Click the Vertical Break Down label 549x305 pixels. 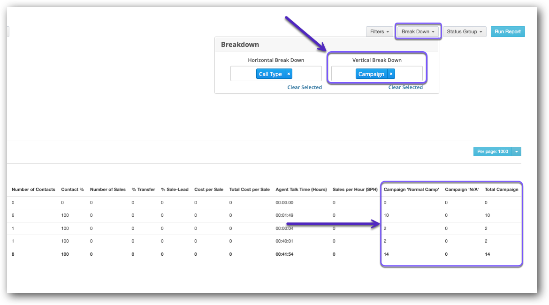point(377,60)
